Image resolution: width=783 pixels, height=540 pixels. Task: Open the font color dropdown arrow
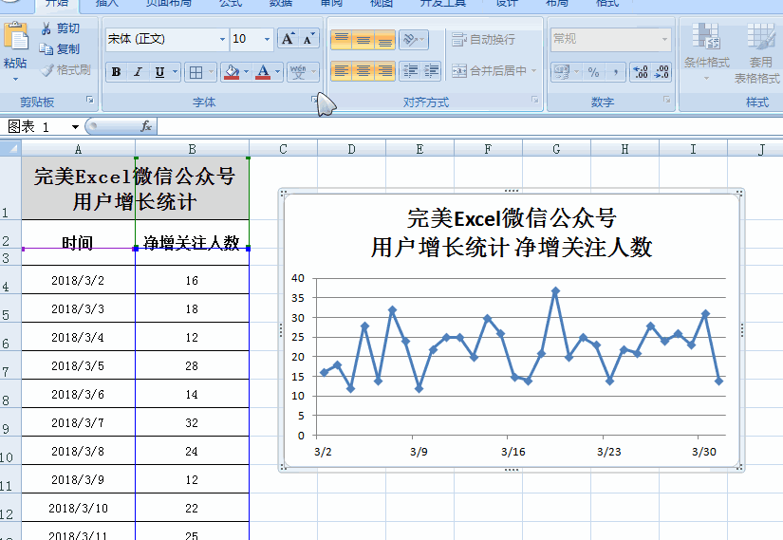tap(278, 72)
